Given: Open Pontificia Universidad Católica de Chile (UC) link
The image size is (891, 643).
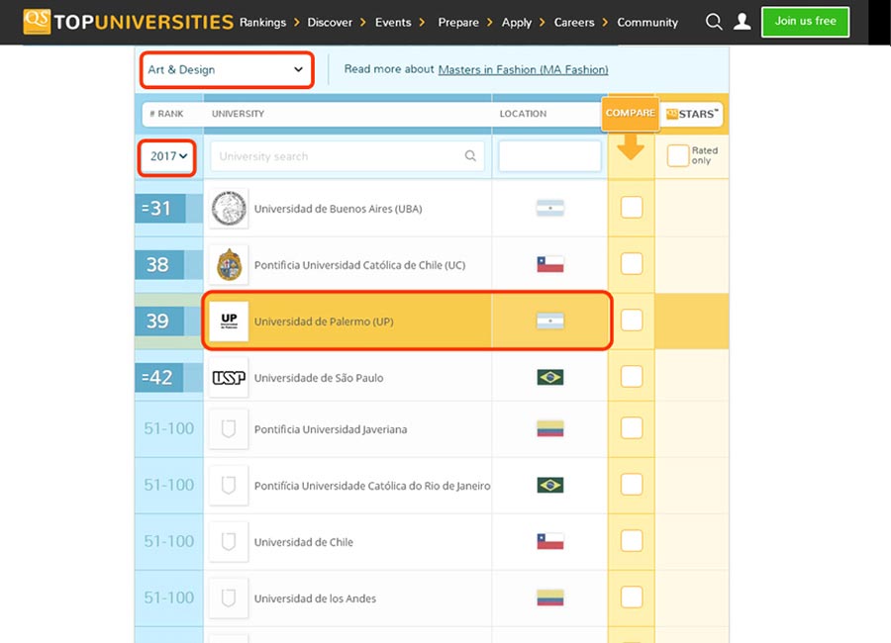Looking at the screenshot, I should click(359, 265).
